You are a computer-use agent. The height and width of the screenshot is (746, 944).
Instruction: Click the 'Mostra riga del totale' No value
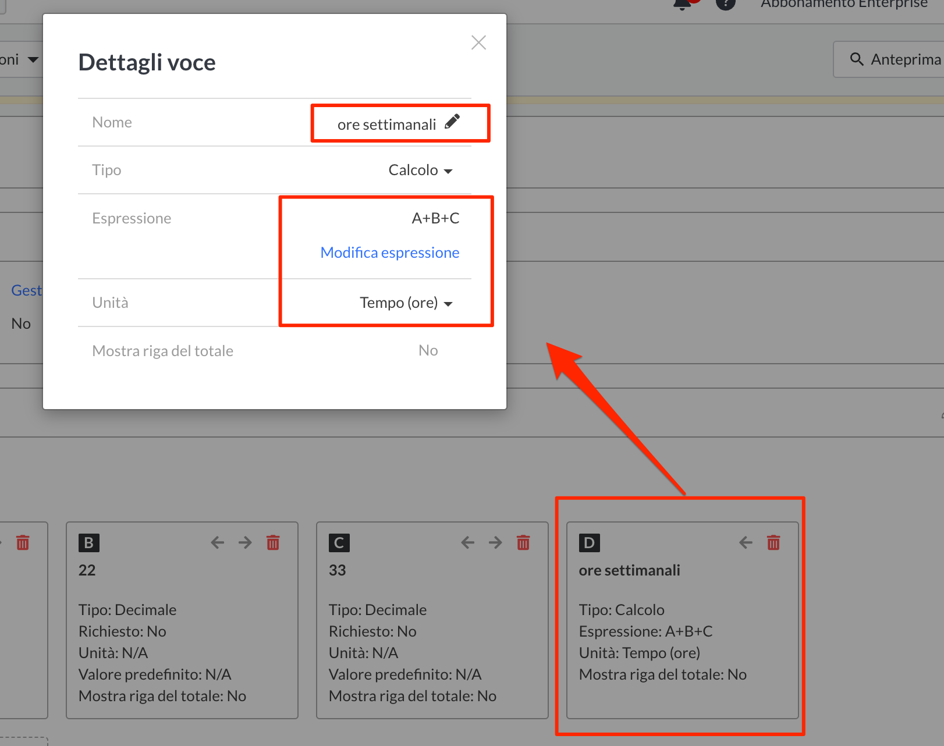coord(428,350)
